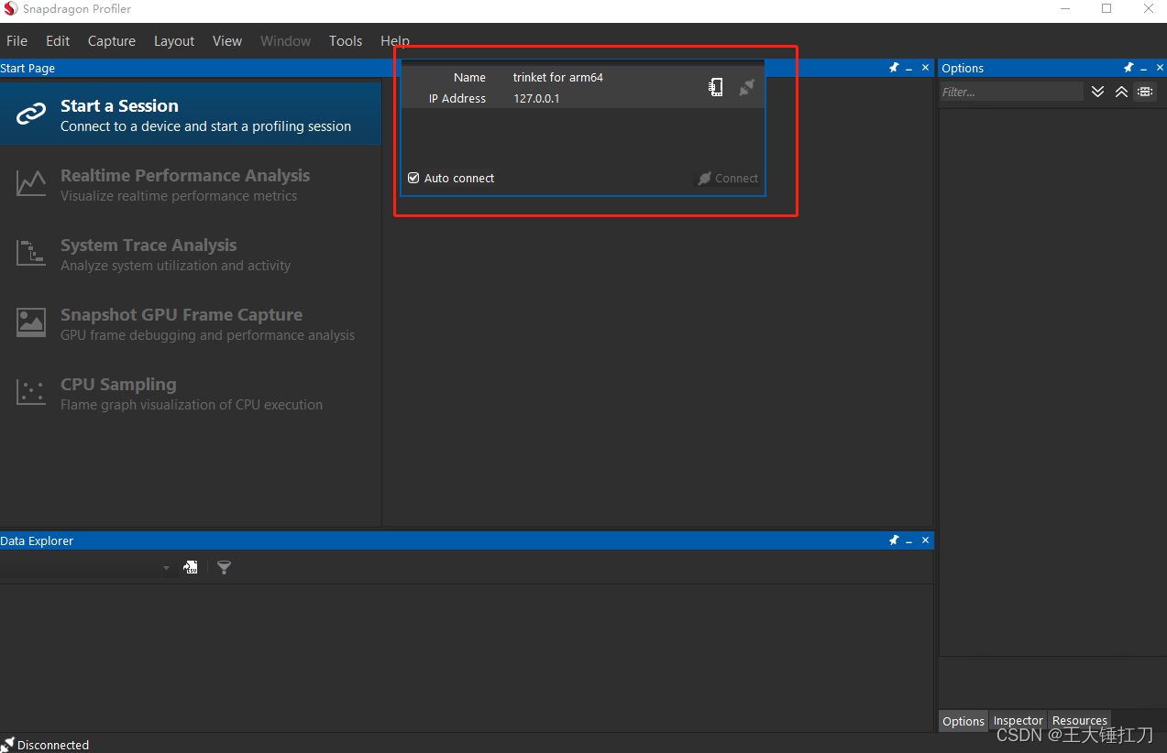Minimize the Start Page panel

(909, 69)
